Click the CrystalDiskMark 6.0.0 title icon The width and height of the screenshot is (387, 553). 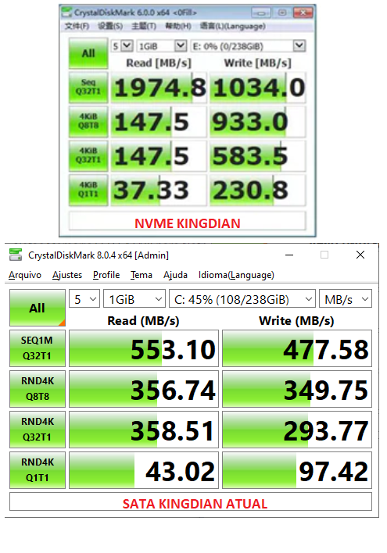tap(66, 12)
